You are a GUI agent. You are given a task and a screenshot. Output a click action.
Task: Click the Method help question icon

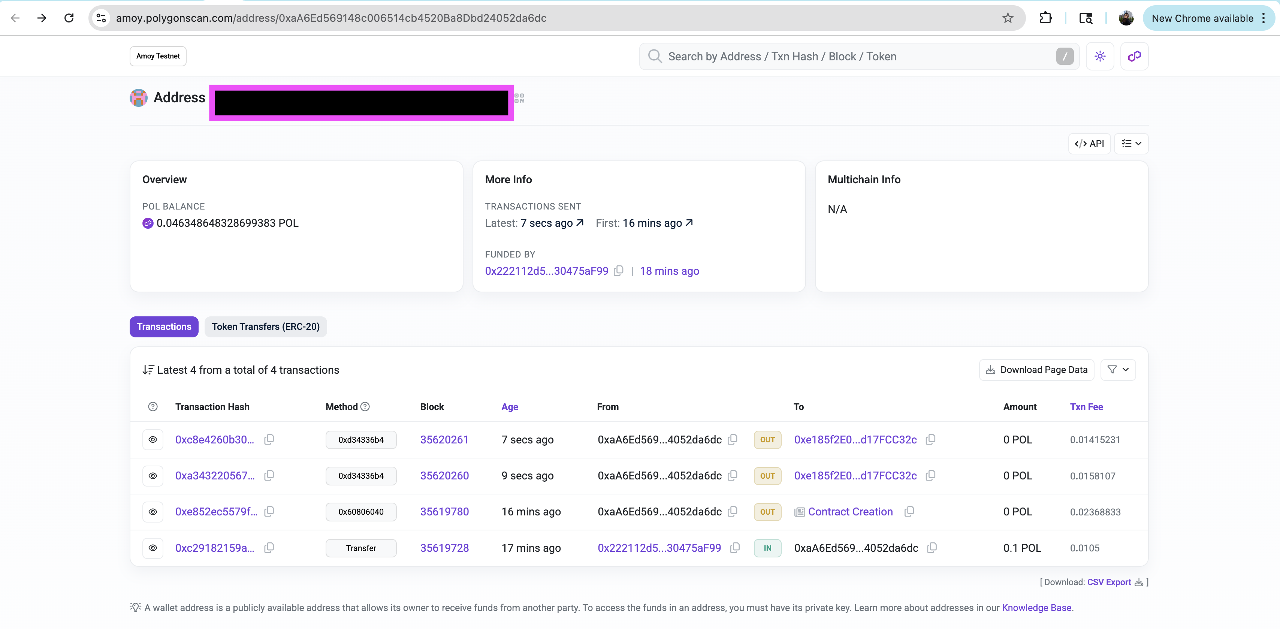(365, 407)
